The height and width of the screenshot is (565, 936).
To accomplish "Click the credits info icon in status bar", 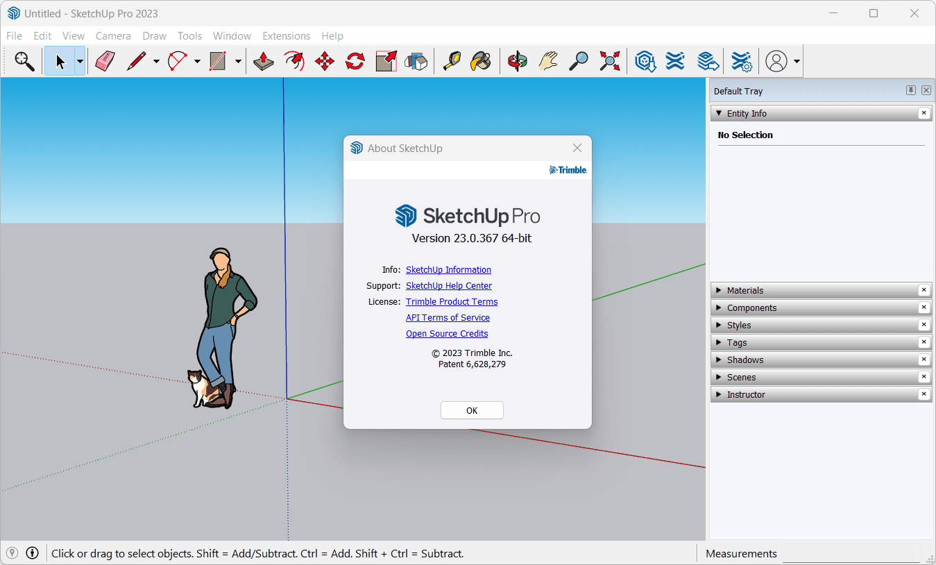I will 32,553.
